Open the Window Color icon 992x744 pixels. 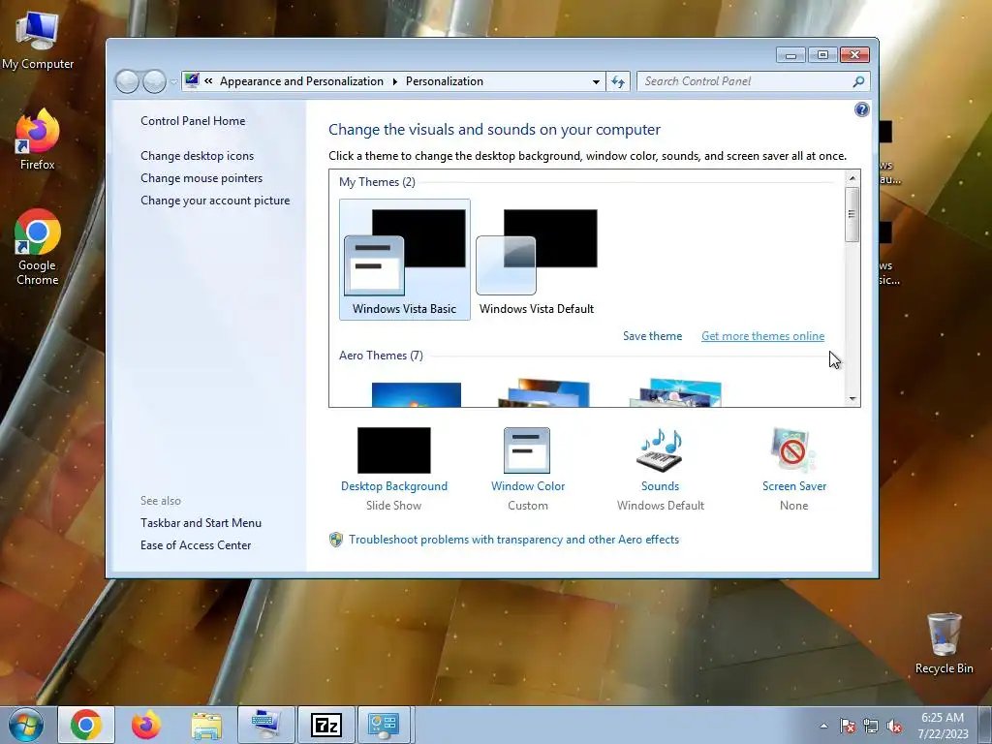point(527,450)
